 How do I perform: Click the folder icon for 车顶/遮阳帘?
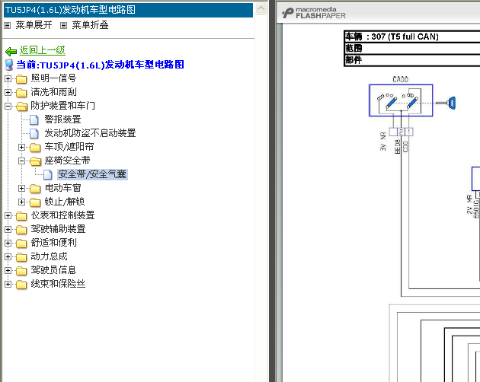point(35,148)
